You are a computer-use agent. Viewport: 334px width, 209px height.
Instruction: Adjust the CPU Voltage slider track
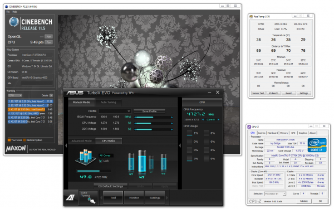point(154,123)
